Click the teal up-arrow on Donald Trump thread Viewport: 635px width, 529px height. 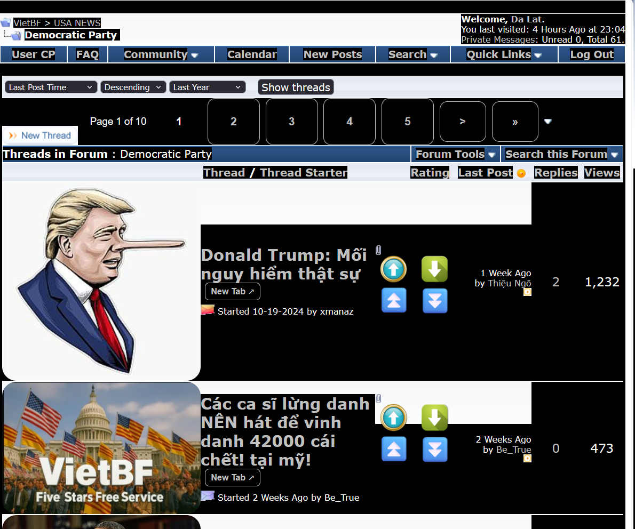click(393, 269)
